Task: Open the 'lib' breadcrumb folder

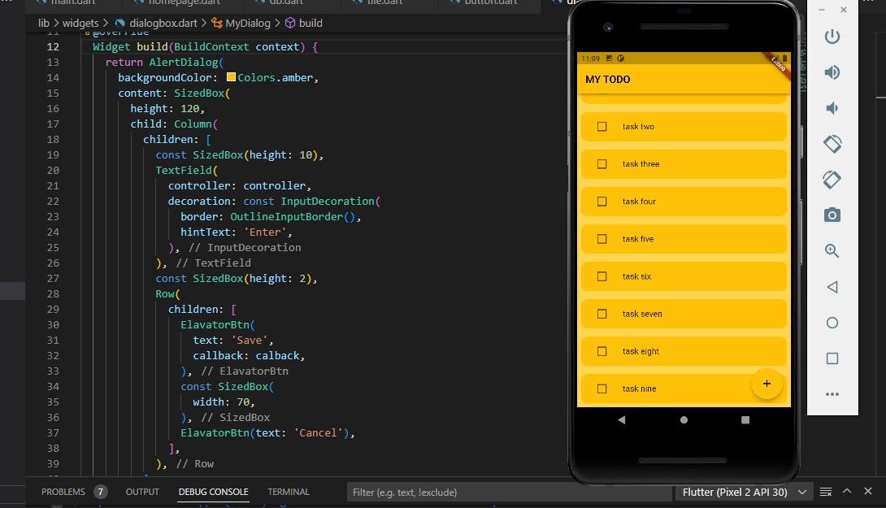Action: click(x=44, y=23)
